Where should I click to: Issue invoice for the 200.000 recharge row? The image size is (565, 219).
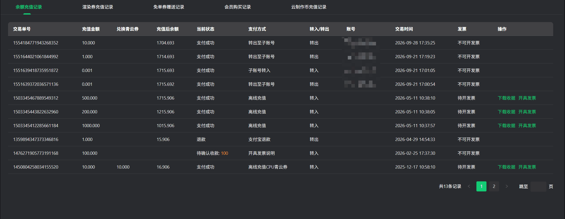coord(527,112)
